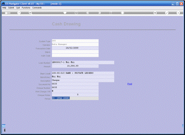The image size is (185, 135).
Task: Open the Commands menu
Action: point(37,8)
